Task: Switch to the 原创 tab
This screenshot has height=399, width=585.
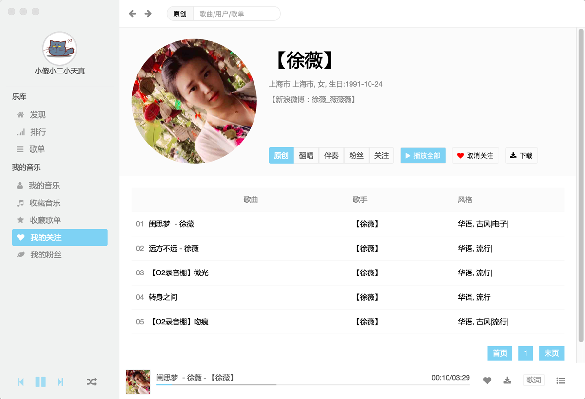Action: pyautogui.click(x=281, y=156)
